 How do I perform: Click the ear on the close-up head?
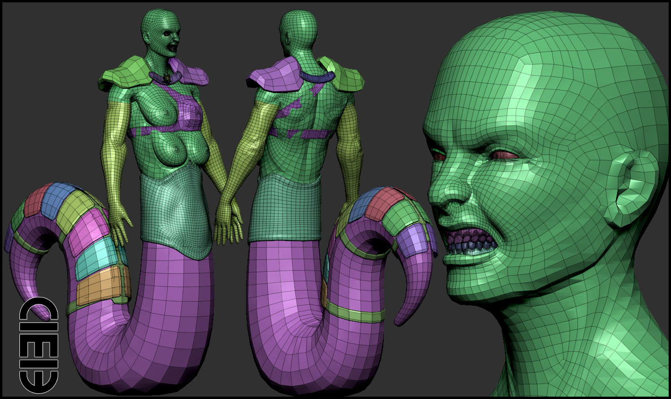pos(631,189)
